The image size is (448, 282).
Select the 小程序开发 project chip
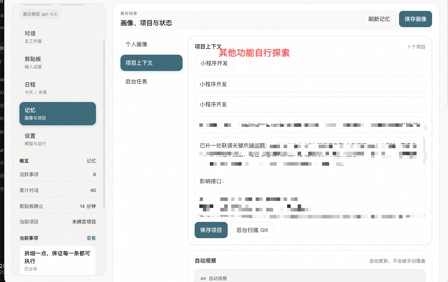214,63
